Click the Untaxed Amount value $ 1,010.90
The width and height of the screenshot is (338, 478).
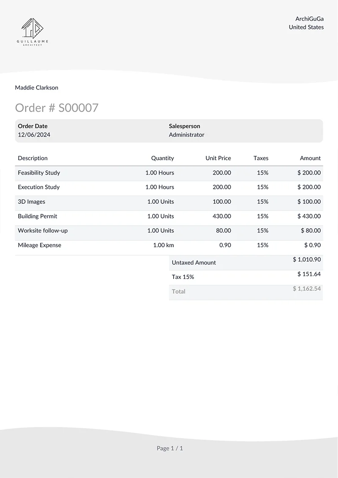click(307, 259)
